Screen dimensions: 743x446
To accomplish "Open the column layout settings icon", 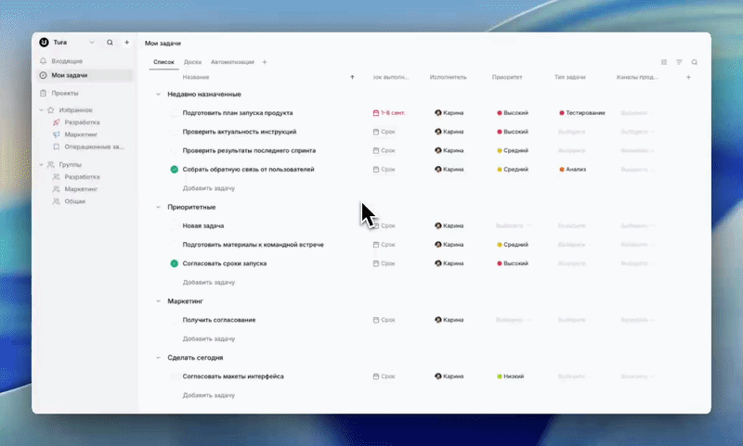I will pyautogui.click(x=664, y=62).
